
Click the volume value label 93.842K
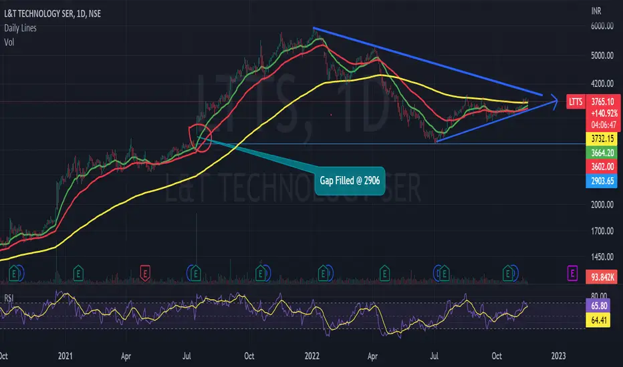[602, 277]
